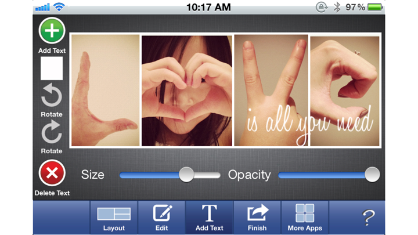Viewport: 418px width, 235px height.
Task: Select the L-shaped hand photo
Action: tap(105, 91)
